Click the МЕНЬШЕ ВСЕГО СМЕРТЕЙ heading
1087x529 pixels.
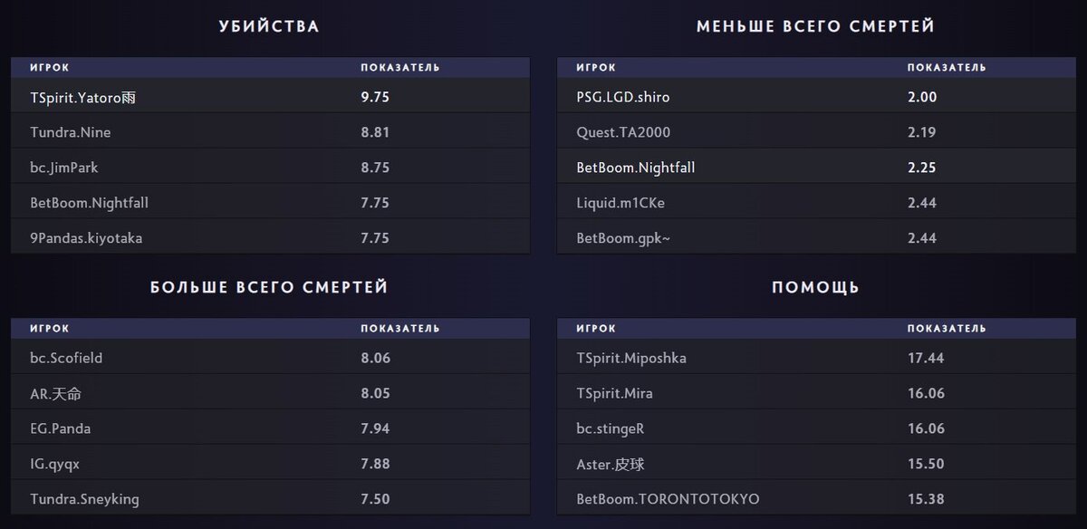point(815,26)
